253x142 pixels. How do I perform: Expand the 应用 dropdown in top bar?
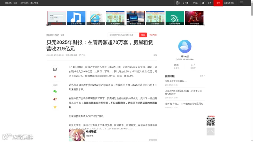(16, 3)
